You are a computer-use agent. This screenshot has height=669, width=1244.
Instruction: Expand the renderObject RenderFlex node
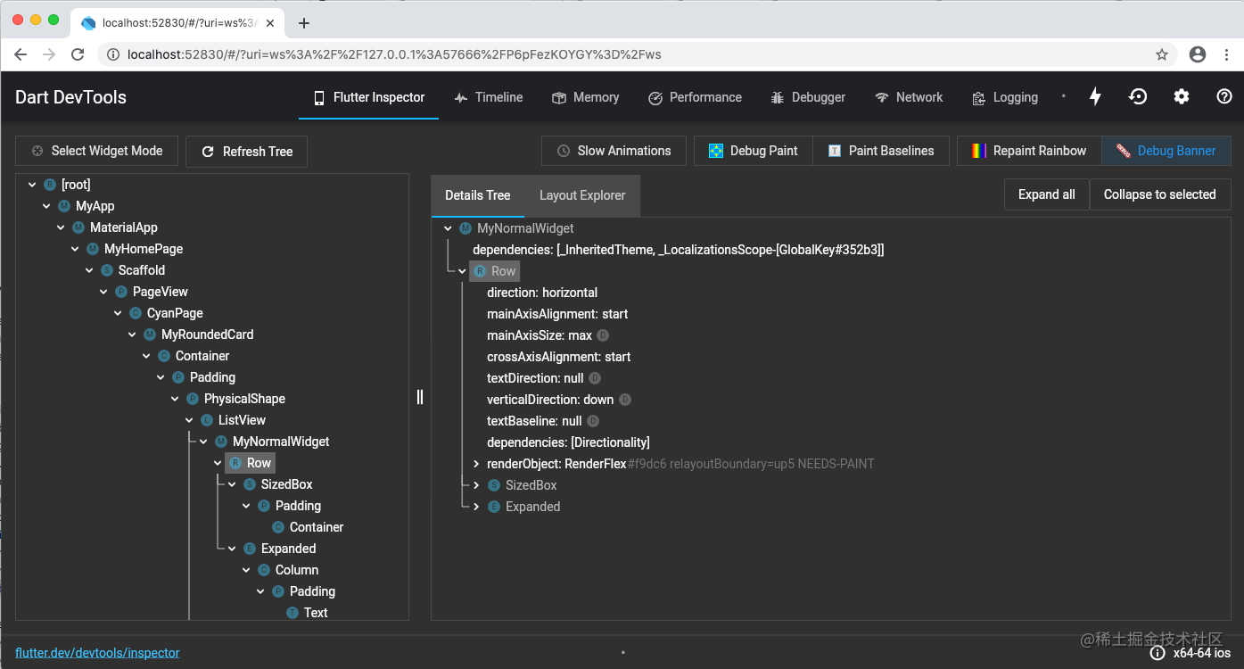[x=474, y=463]
